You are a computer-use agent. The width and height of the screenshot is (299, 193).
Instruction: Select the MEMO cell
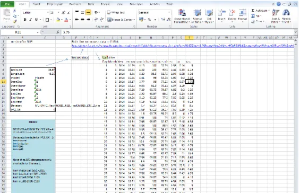tap(33, 122)
